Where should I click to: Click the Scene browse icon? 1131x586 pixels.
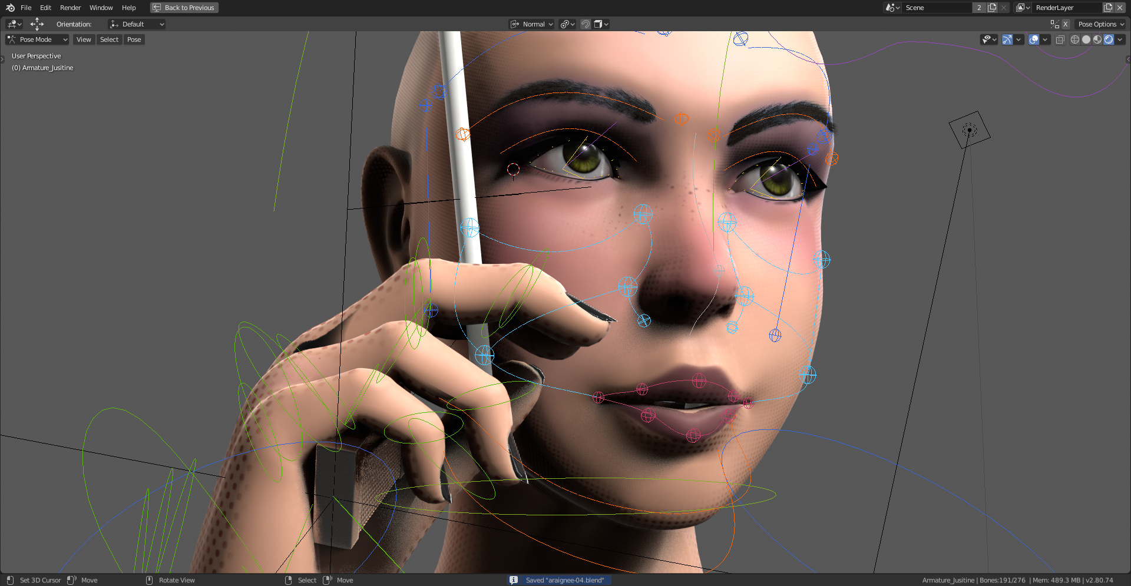(892, 8)
